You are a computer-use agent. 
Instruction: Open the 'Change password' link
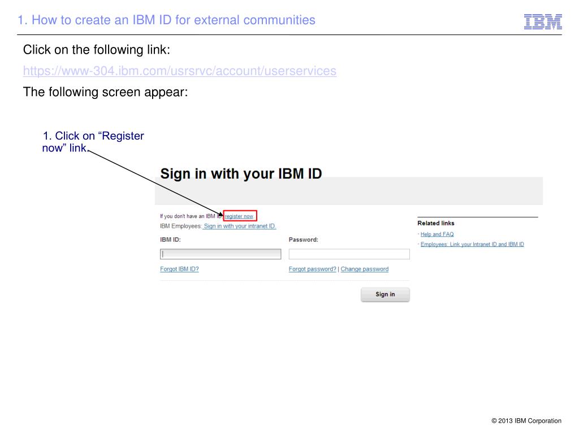pyautogui.click(x=365, y=269)
